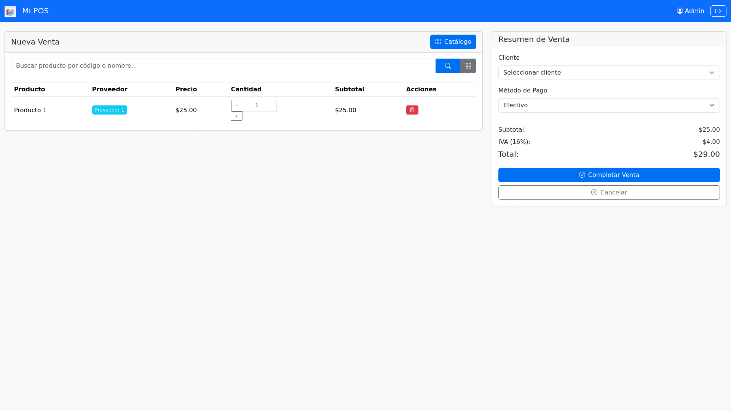731x411 pixels.
Task: Focus the product search input field
Action: pyautogui.click(x=223, y=66)
